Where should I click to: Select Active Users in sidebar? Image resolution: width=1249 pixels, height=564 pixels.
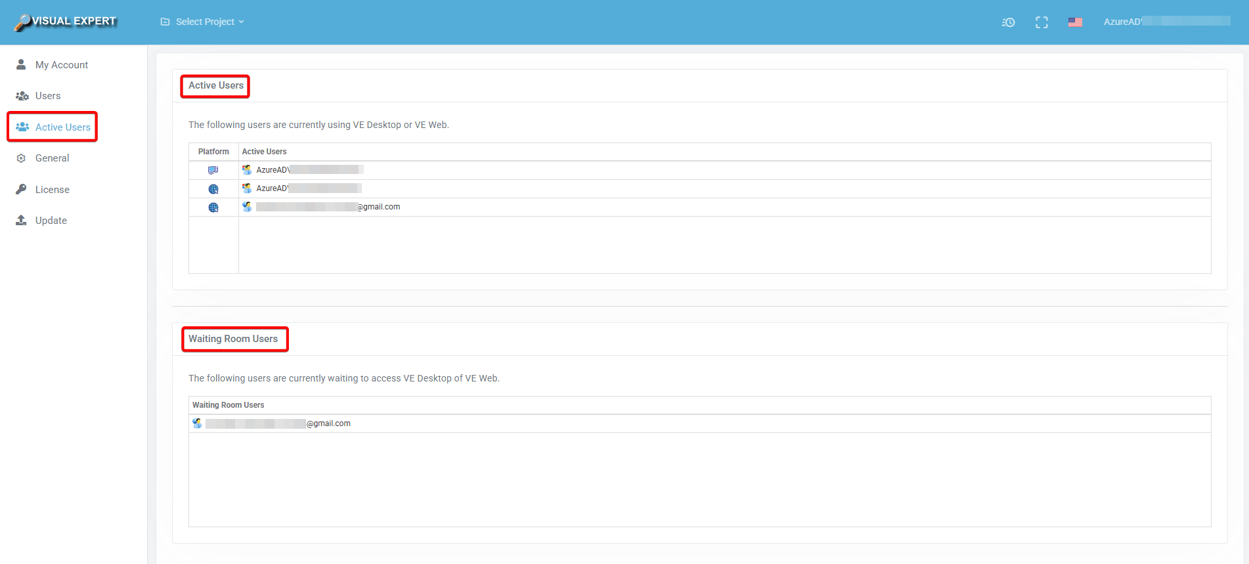pyautogui.click(x=63, y=127)
